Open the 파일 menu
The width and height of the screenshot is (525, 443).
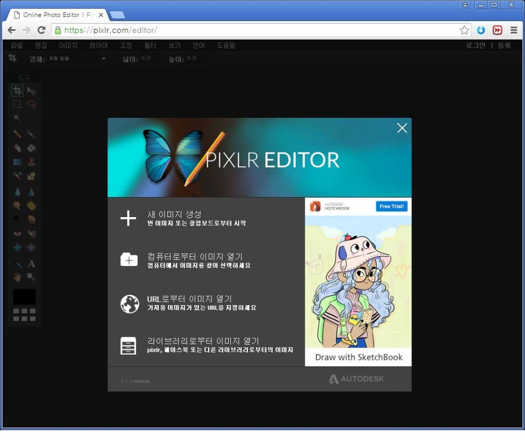click(17, 46)
